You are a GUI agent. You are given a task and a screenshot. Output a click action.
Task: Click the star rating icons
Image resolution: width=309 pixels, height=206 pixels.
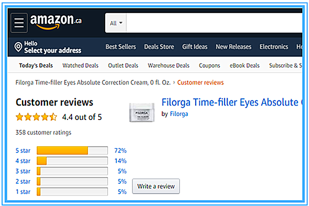point(36,117)
